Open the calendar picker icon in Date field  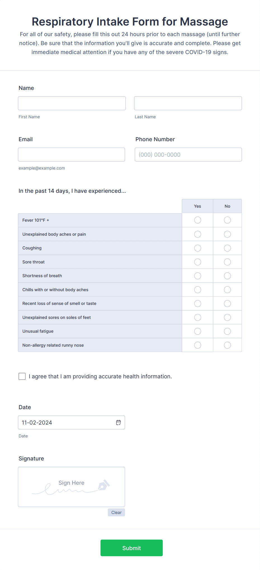pos(119,422)
